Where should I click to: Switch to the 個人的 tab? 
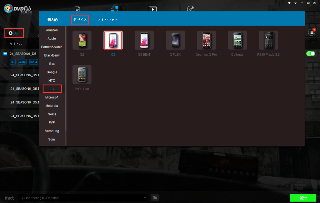pos(52,20)
